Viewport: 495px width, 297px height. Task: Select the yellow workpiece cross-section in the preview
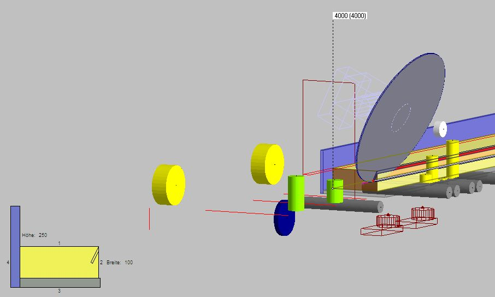[55, 262]
